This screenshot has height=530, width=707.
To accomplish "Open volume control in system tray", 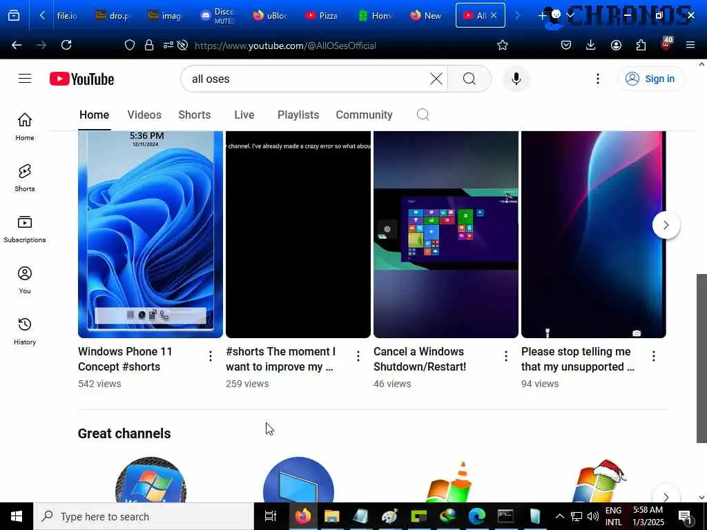I will click(593, 516).
